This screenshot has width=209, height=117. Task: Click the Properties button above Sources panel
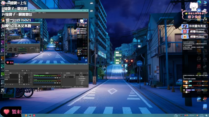tap(23, 71)
